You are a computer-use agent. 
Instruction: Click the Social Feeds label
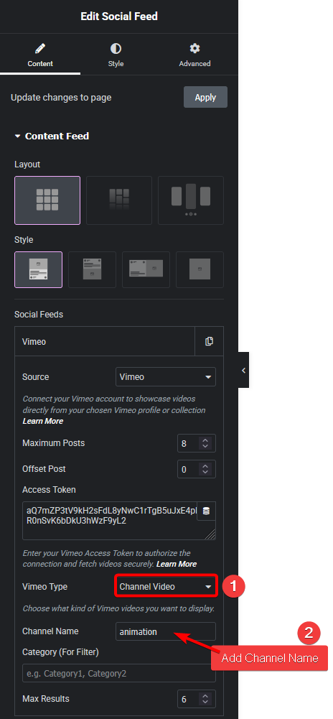(x=39, y=315)
